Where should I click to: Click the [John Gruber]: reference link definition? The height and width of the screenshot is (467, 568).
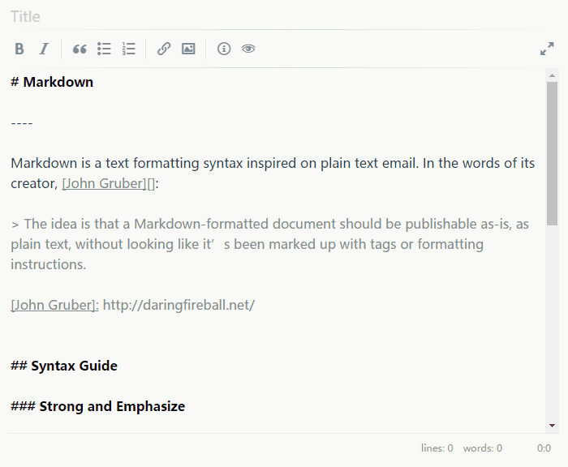(54, 305)
